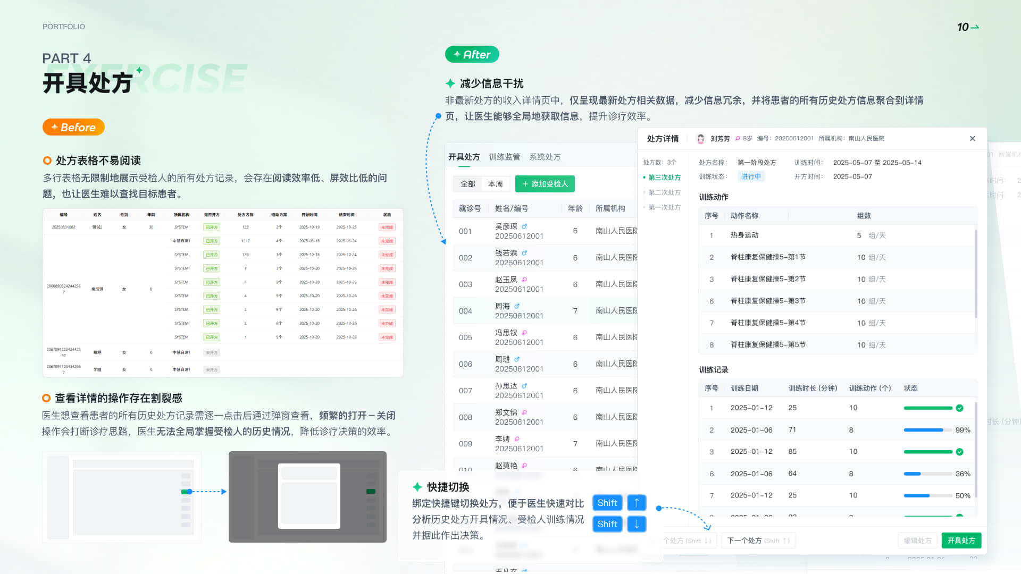The height and width of the screenshot is (574, 1021).
Task: Click gender icon next to 吴彦琛
Action: coord(524,226)
